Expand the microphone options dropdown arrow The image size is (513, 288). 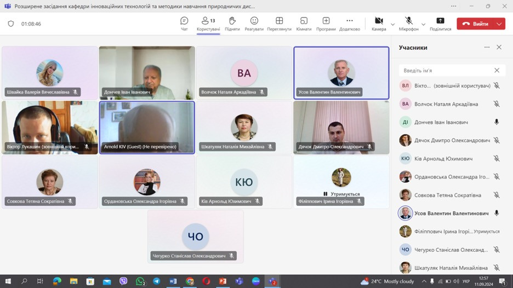(423, 24)
